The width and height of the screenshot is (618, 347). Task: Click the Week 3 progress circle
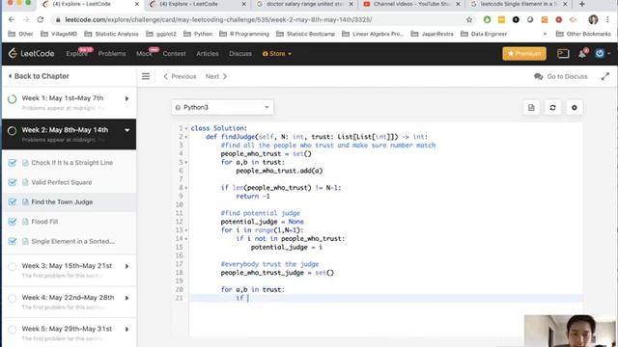pyautogui.click(x=13, y=266)
